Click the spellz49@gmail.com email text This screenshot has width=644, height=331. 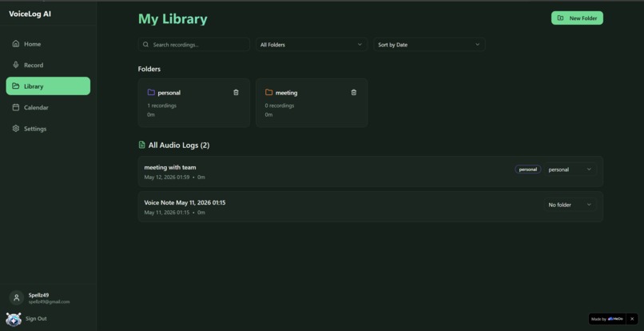49,301
